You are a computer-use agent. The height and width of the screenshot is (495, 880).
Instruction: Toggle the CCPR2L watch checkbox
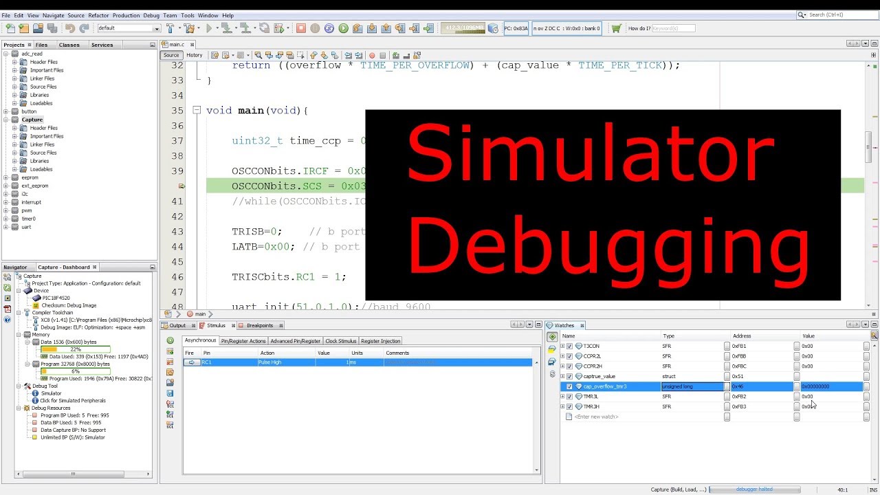click(x=569, y=356)
